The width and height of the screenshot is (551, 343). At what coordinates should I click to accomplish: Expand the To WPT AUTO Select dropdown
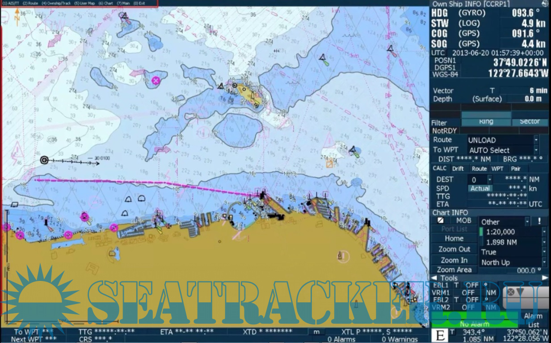pyautogui.click(x=536, y=151)
